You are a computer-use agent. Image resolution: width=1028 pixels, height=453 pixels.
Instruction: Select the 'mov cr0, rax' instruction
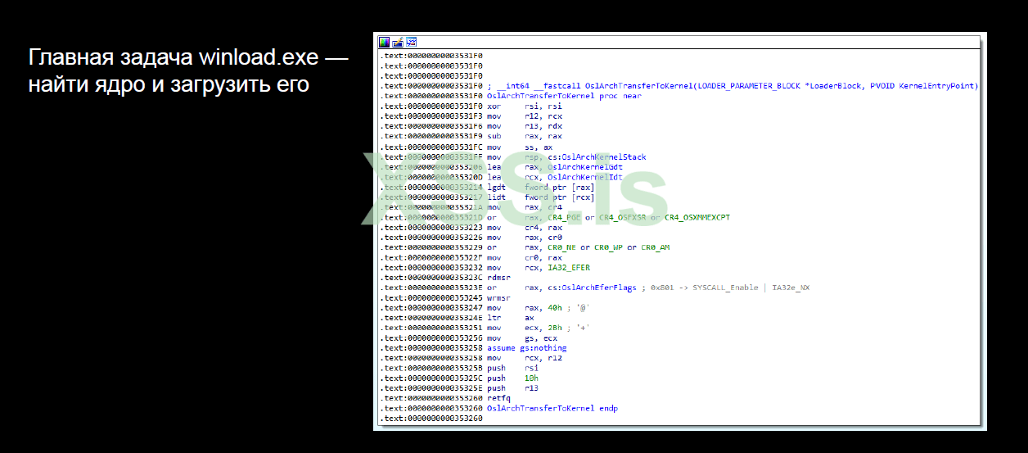tap(525, 257)
